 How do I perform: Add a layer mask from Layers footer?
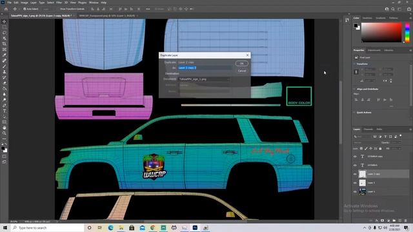tap(383, 220)
